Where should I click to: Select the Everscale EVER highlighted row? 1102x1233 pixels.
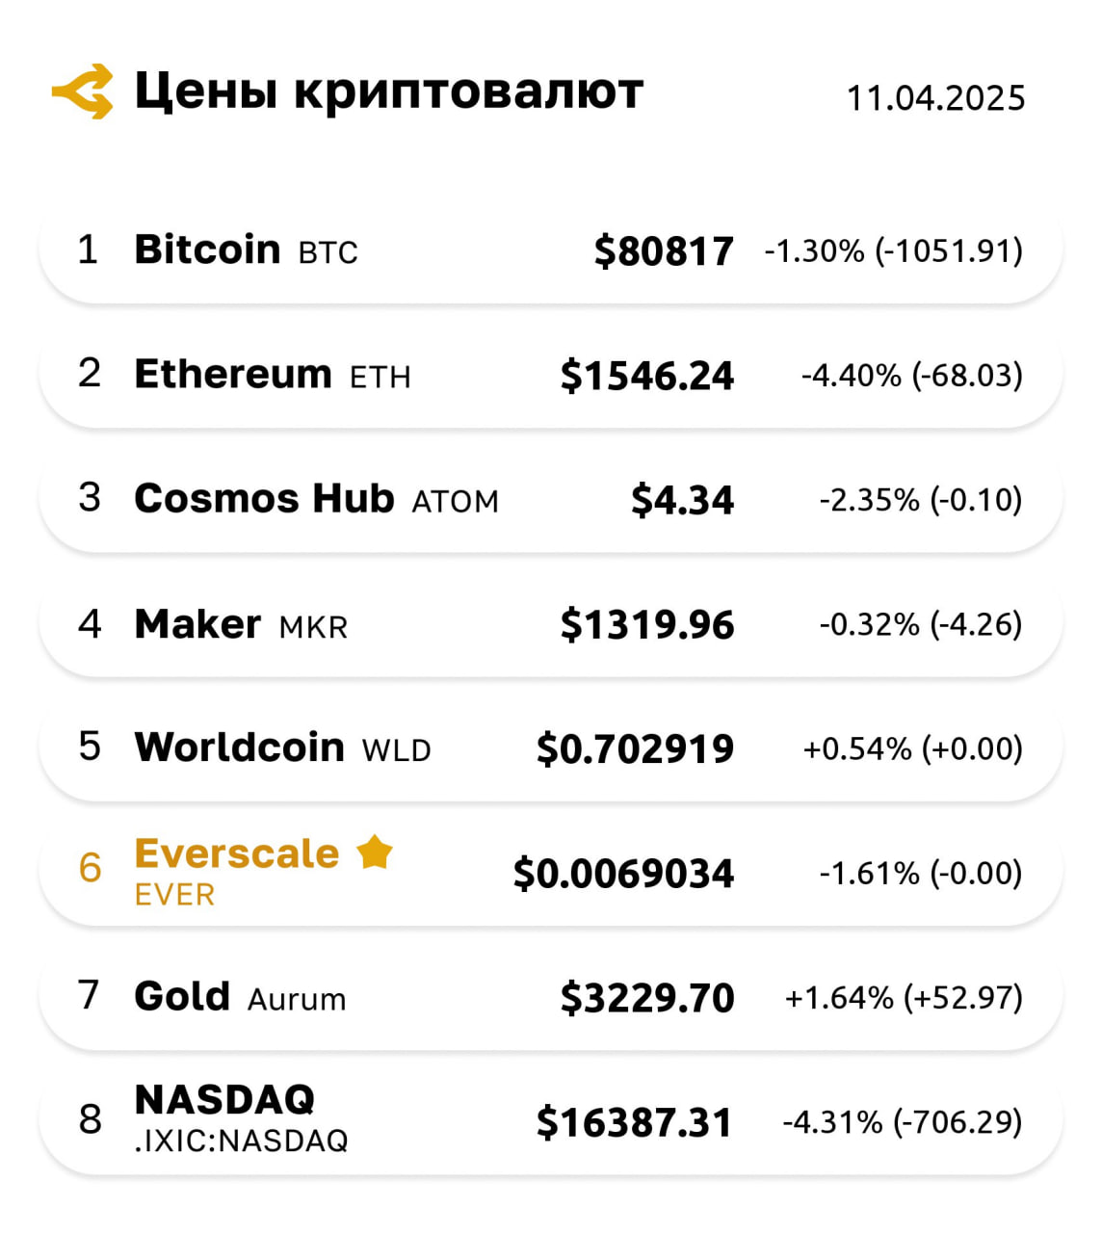[x=551, y=872]
